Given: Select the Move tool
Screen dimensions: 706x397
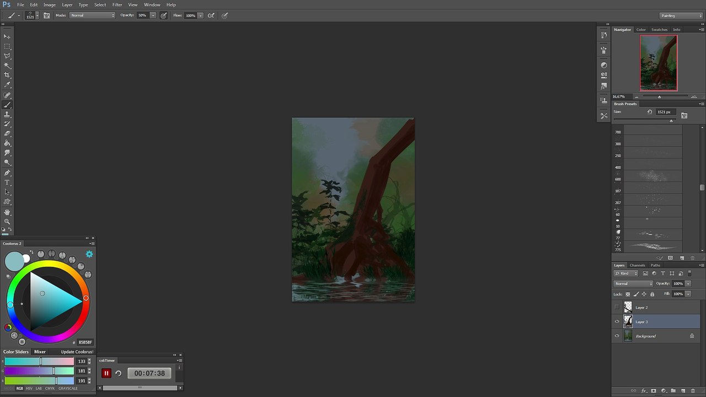Looking at the screenshot, I should coord(7,36).
